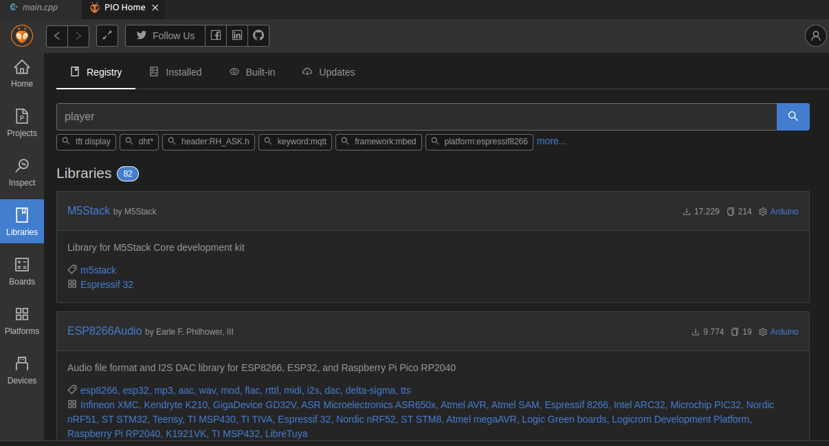Open the ESP8266Audio library link
Viewport: 829px width, 446px height.
point(104,331)
